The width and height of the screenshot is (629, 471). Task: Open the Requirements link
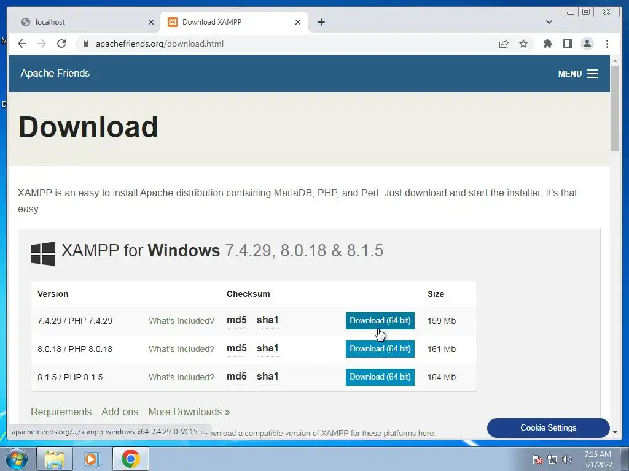(61, 412)
